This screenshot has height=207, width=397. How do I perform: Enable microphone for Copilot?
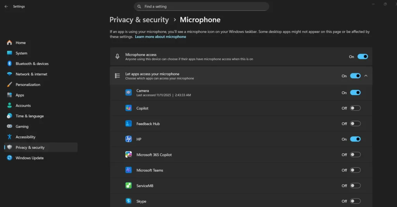(355, 108)
